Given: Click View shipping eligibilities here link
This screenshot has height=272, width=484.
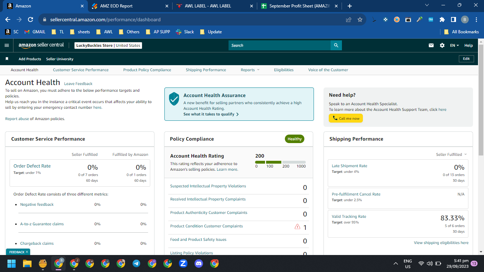Looking at the screenshot, I should (x=441, y=243).
